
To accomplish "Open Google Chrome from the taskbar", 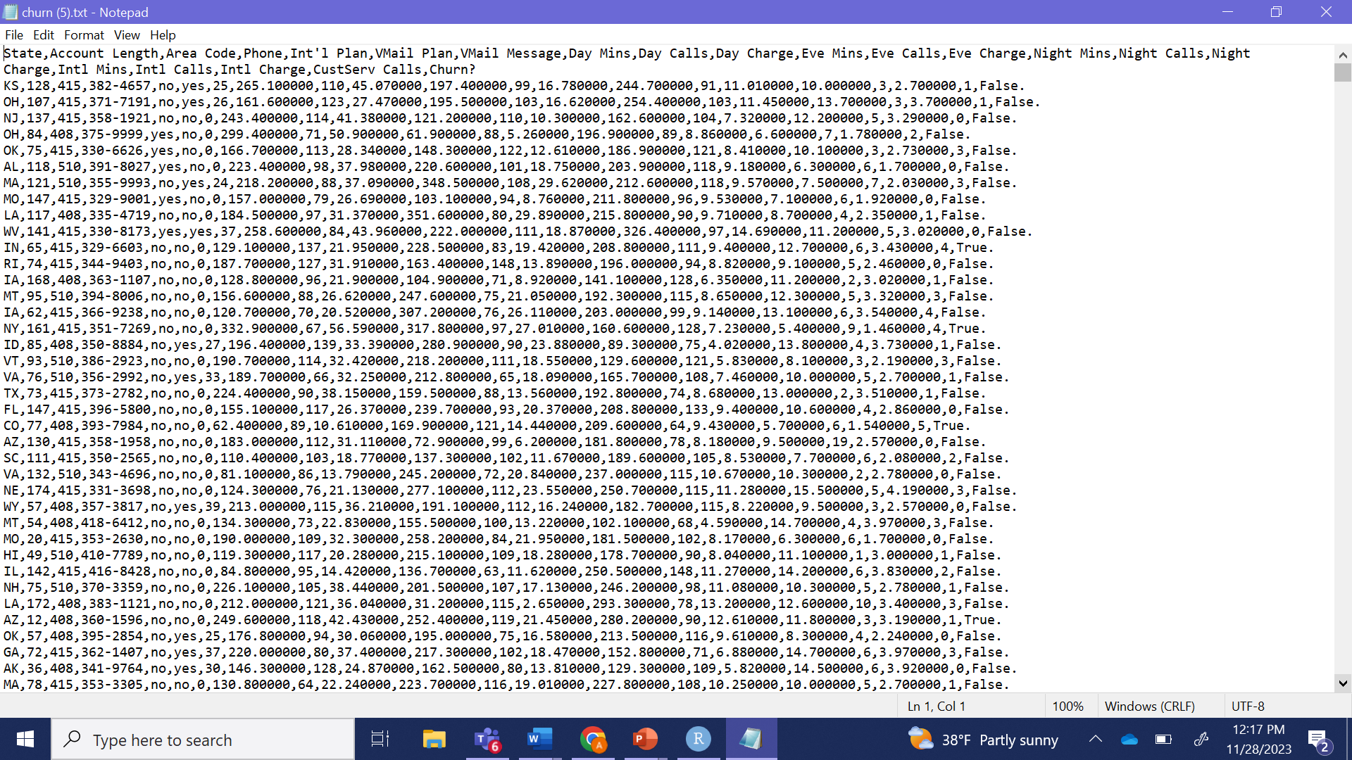I will click(592, 739).
